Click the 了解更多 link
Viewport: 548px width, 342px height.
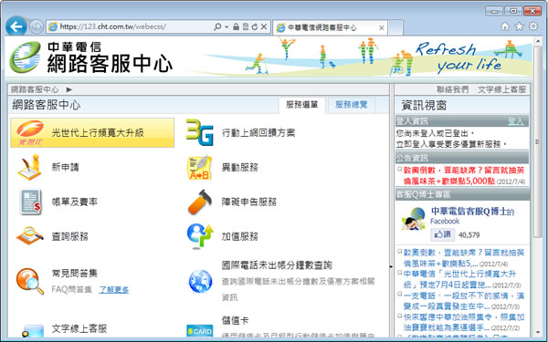114,290
